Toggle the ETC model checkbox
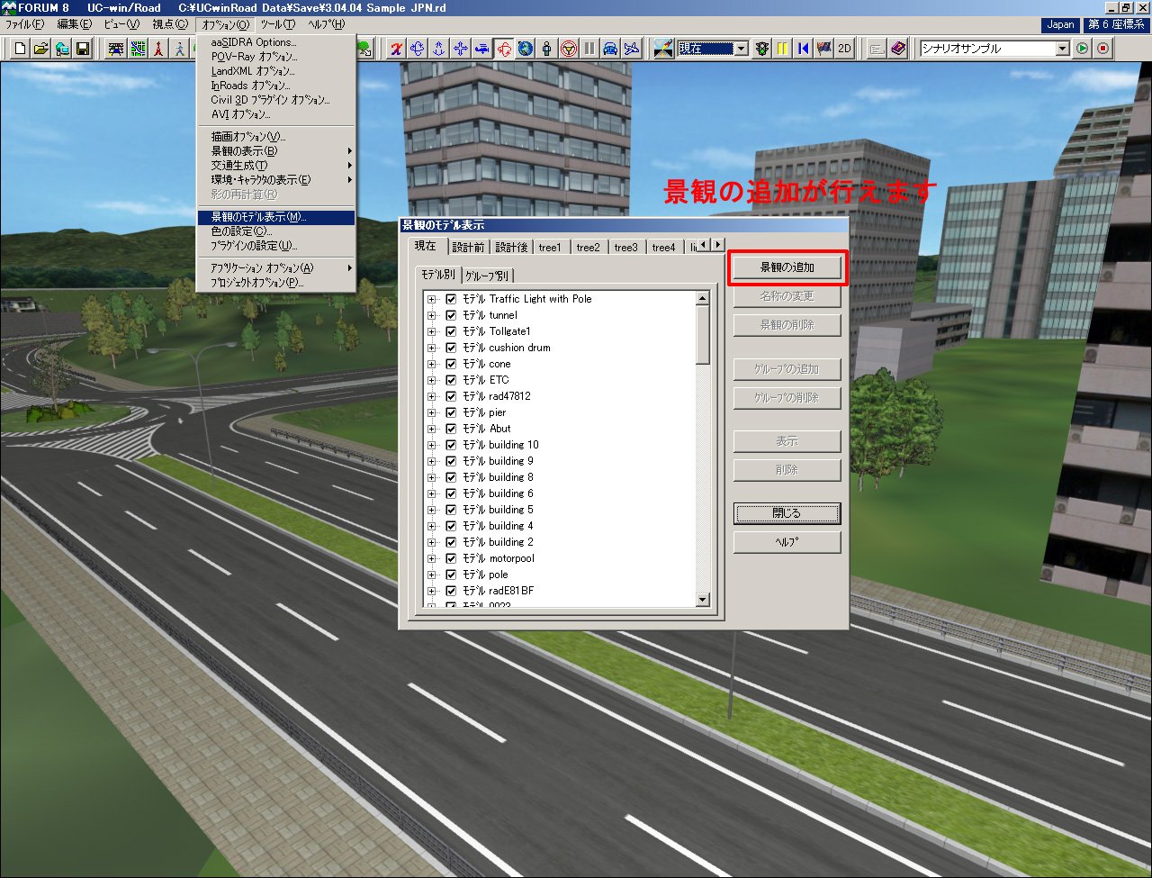The height and width of the screenshot is (878, 1152). [452, 380]
